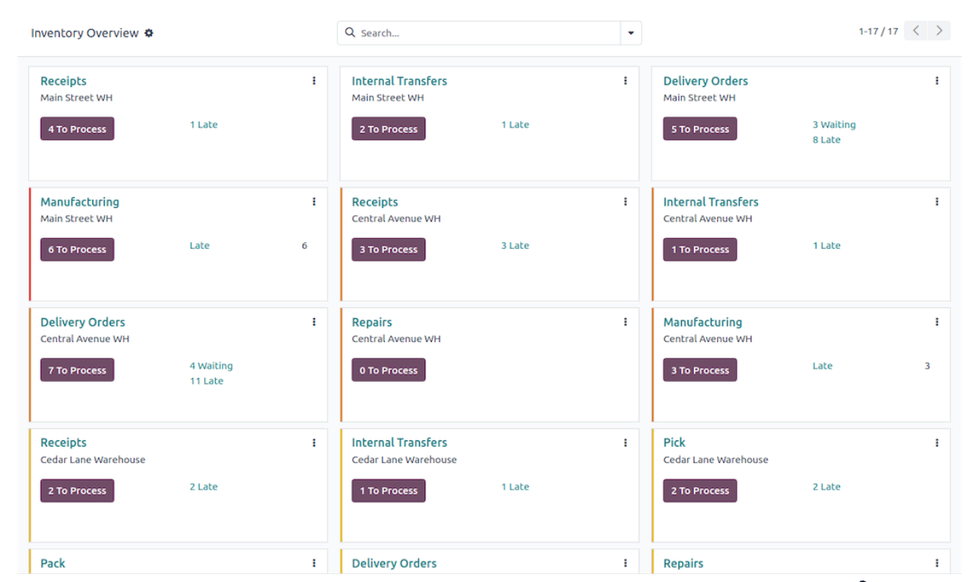The width and height of the screenshot is (976, 582).
Task: Expand the search filters dropdown arrow
Action: 630,32
